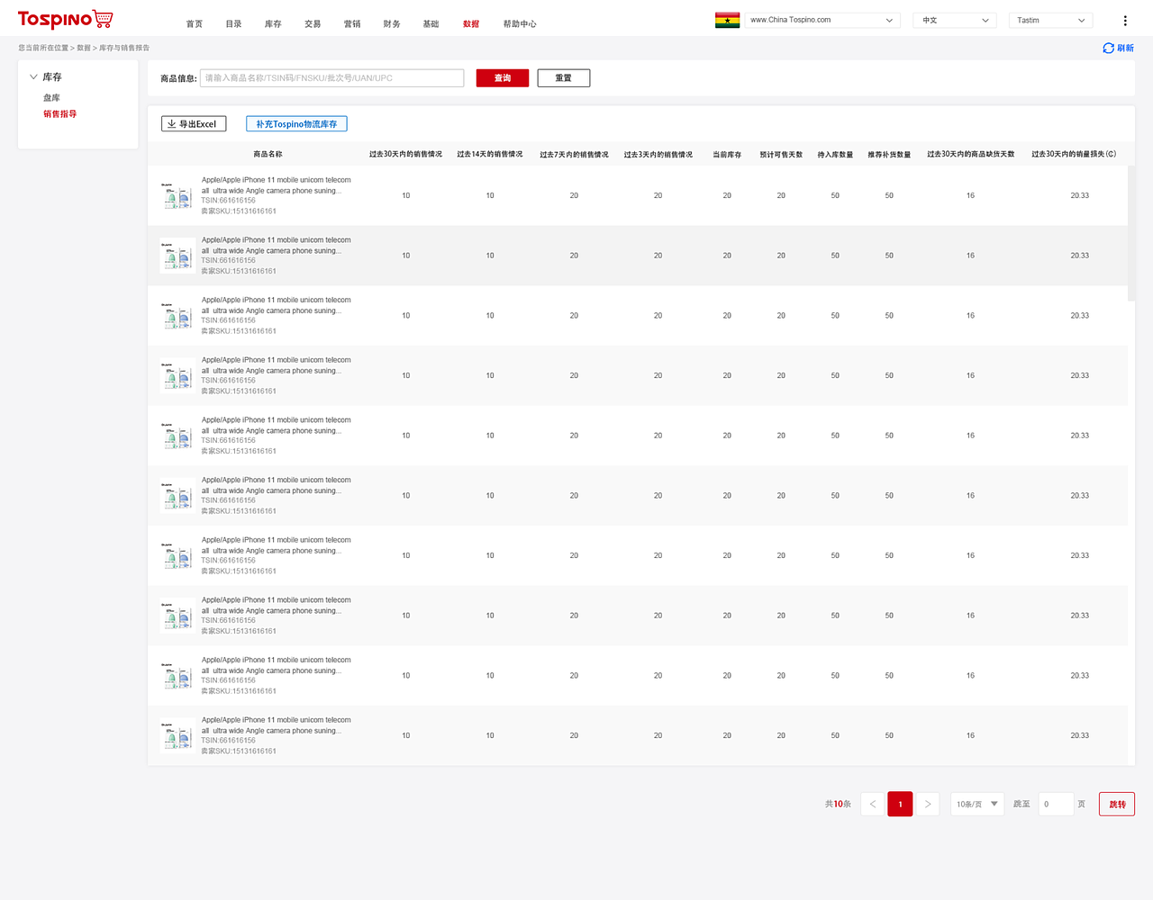Click 补充Tospino物流库存 button

click(x=296, y=124)
